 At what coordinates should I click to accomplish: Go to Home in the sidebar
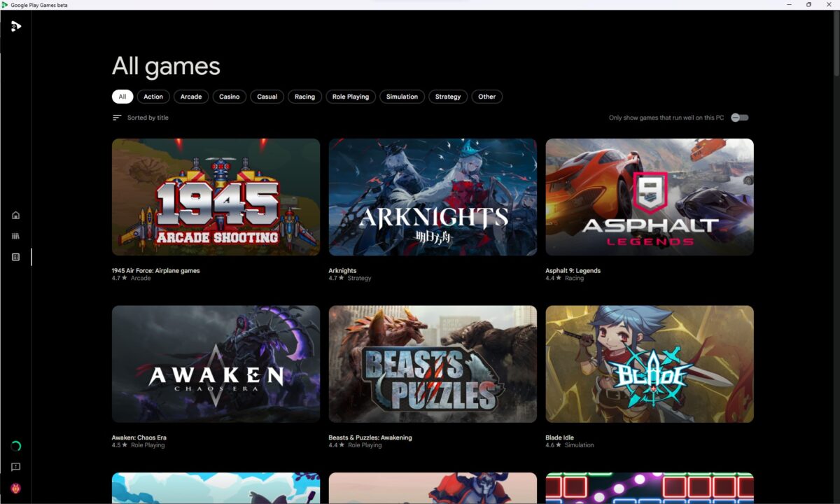pyautogui.click(x=15, y=215)
